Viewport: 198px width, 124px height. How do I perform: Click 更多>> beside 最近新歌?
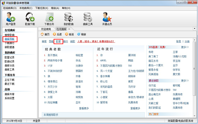pyautogui.click(x=185, y=80)
